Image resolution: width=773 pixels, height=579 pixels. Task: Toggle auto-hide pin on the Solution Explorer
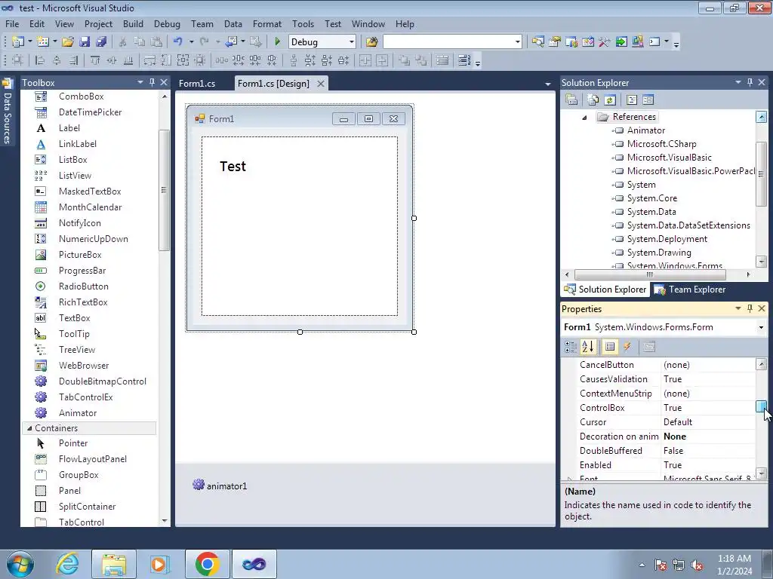pos(750,82)
